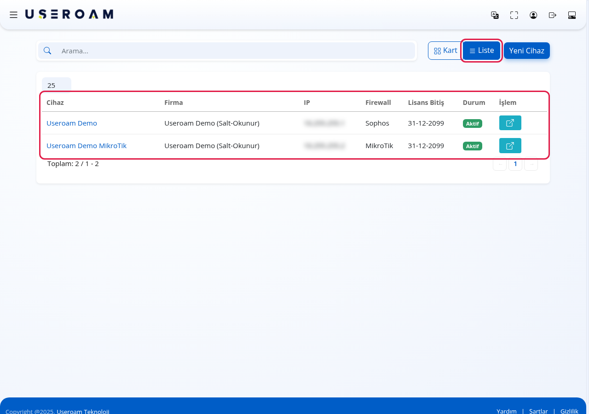Toggle fullscreen mode icon

point(514,15)
